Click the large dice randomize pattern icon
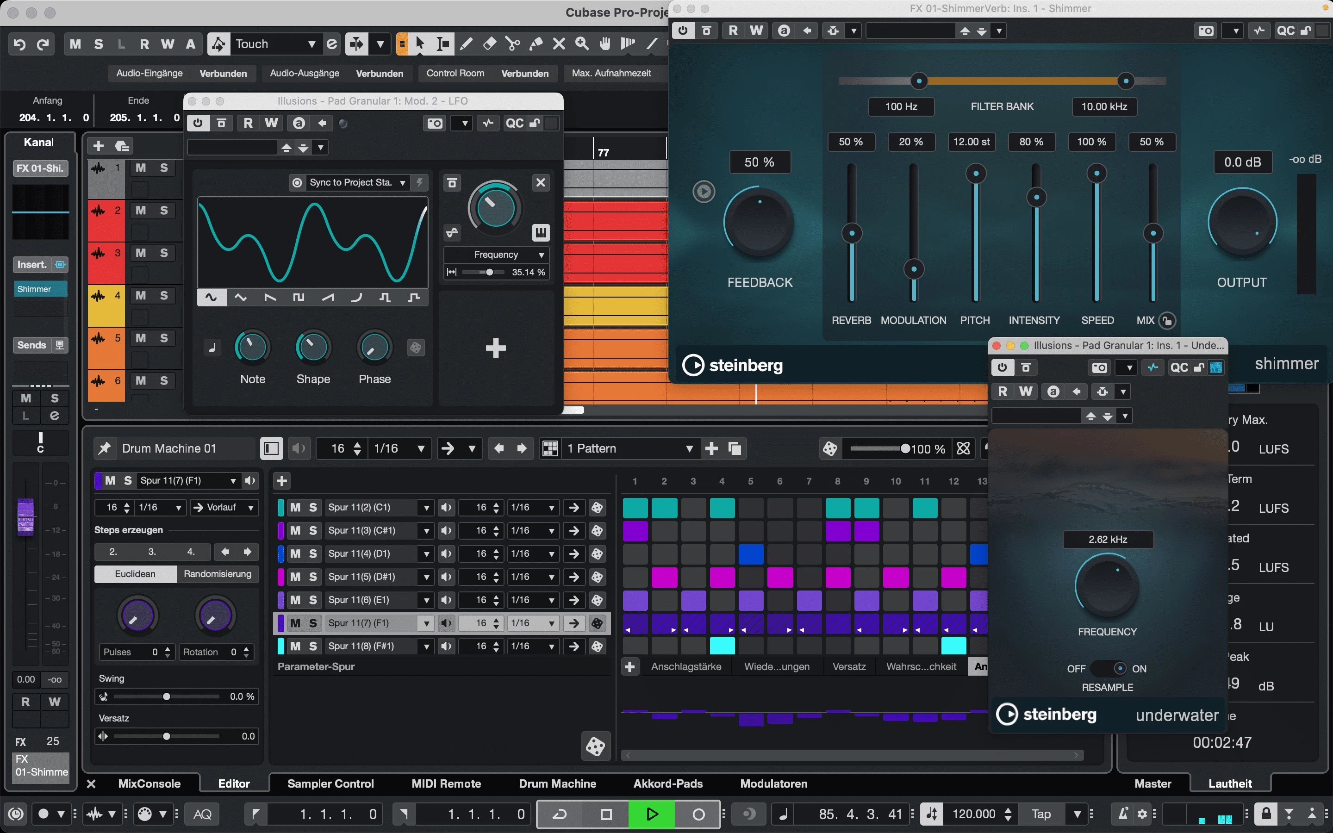Image resolution: width=1333 pixels, height=833 pixels. 595,746
